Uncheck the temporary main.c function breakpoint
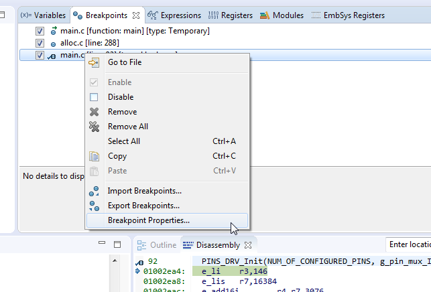 40,31
